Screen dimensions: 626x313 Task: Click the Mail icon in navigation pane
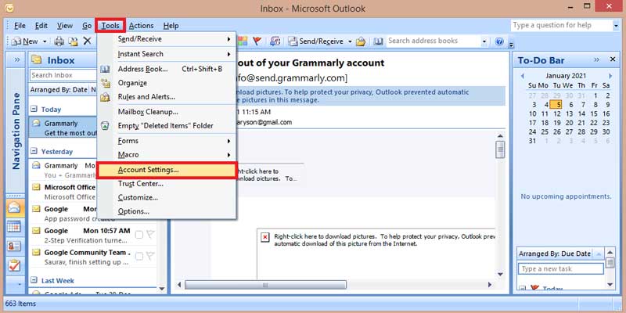pos(14,207)
